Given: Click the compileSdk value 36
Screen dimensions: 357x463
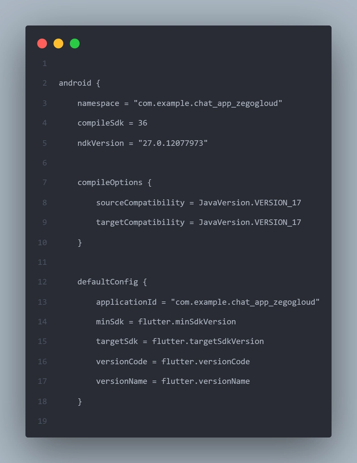Looking at the screenshot, I should (x=142, y=123).
